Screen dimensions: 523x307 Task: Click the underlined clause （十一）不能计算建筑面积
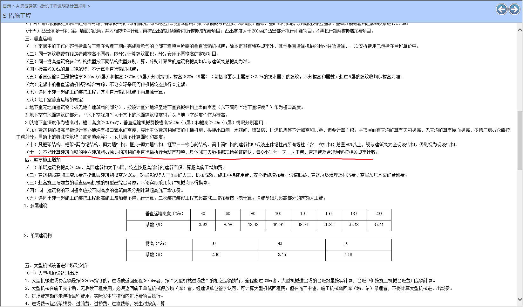(202, 152)
